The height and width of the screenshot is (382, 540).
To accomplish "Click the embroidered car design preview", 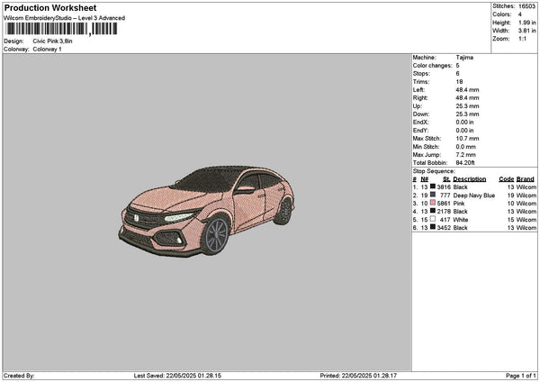I will (207, 211).
